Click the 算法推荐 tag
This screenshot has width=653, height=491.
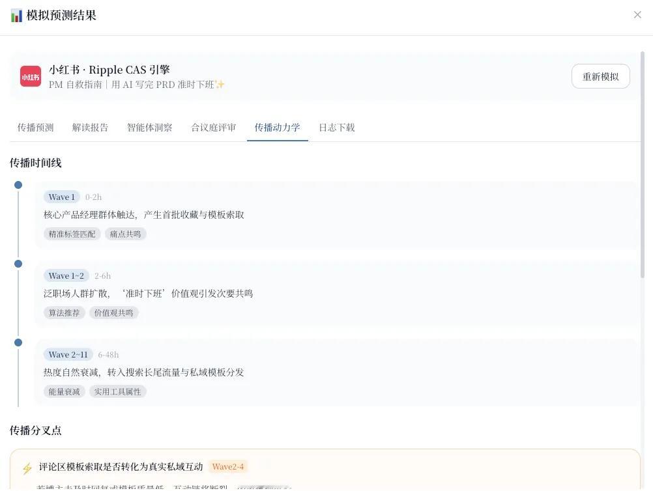[x=64, y=313]
